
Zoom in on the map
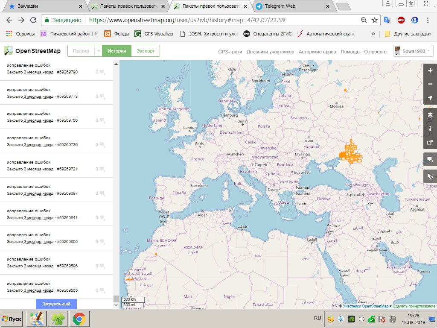click(430, 70)
